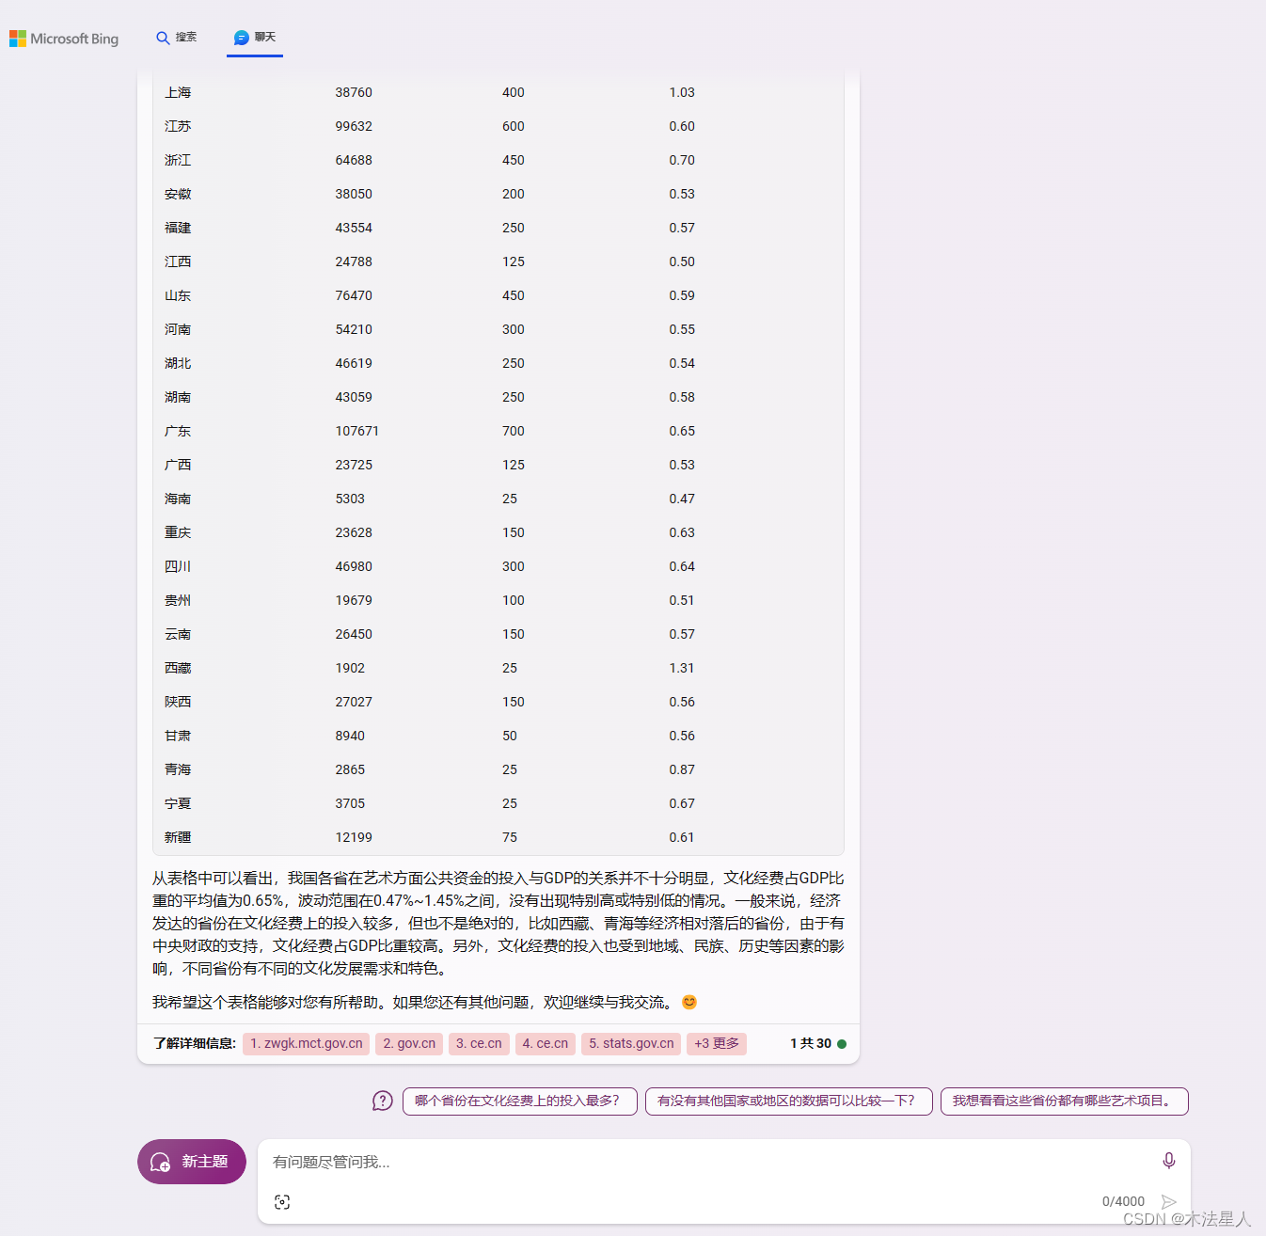Click the Microsoft Bing logo
This screenshot has width=1266, height=1236.
64,39
